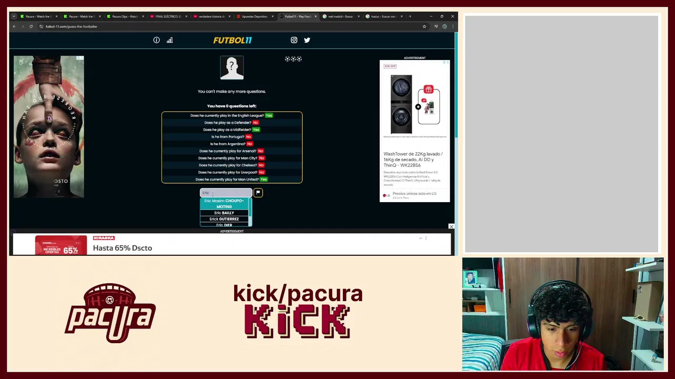Open the 'Hasta 65% Dscto' banner ad
This screenshot has width=675, height=379.
[122, 248]
